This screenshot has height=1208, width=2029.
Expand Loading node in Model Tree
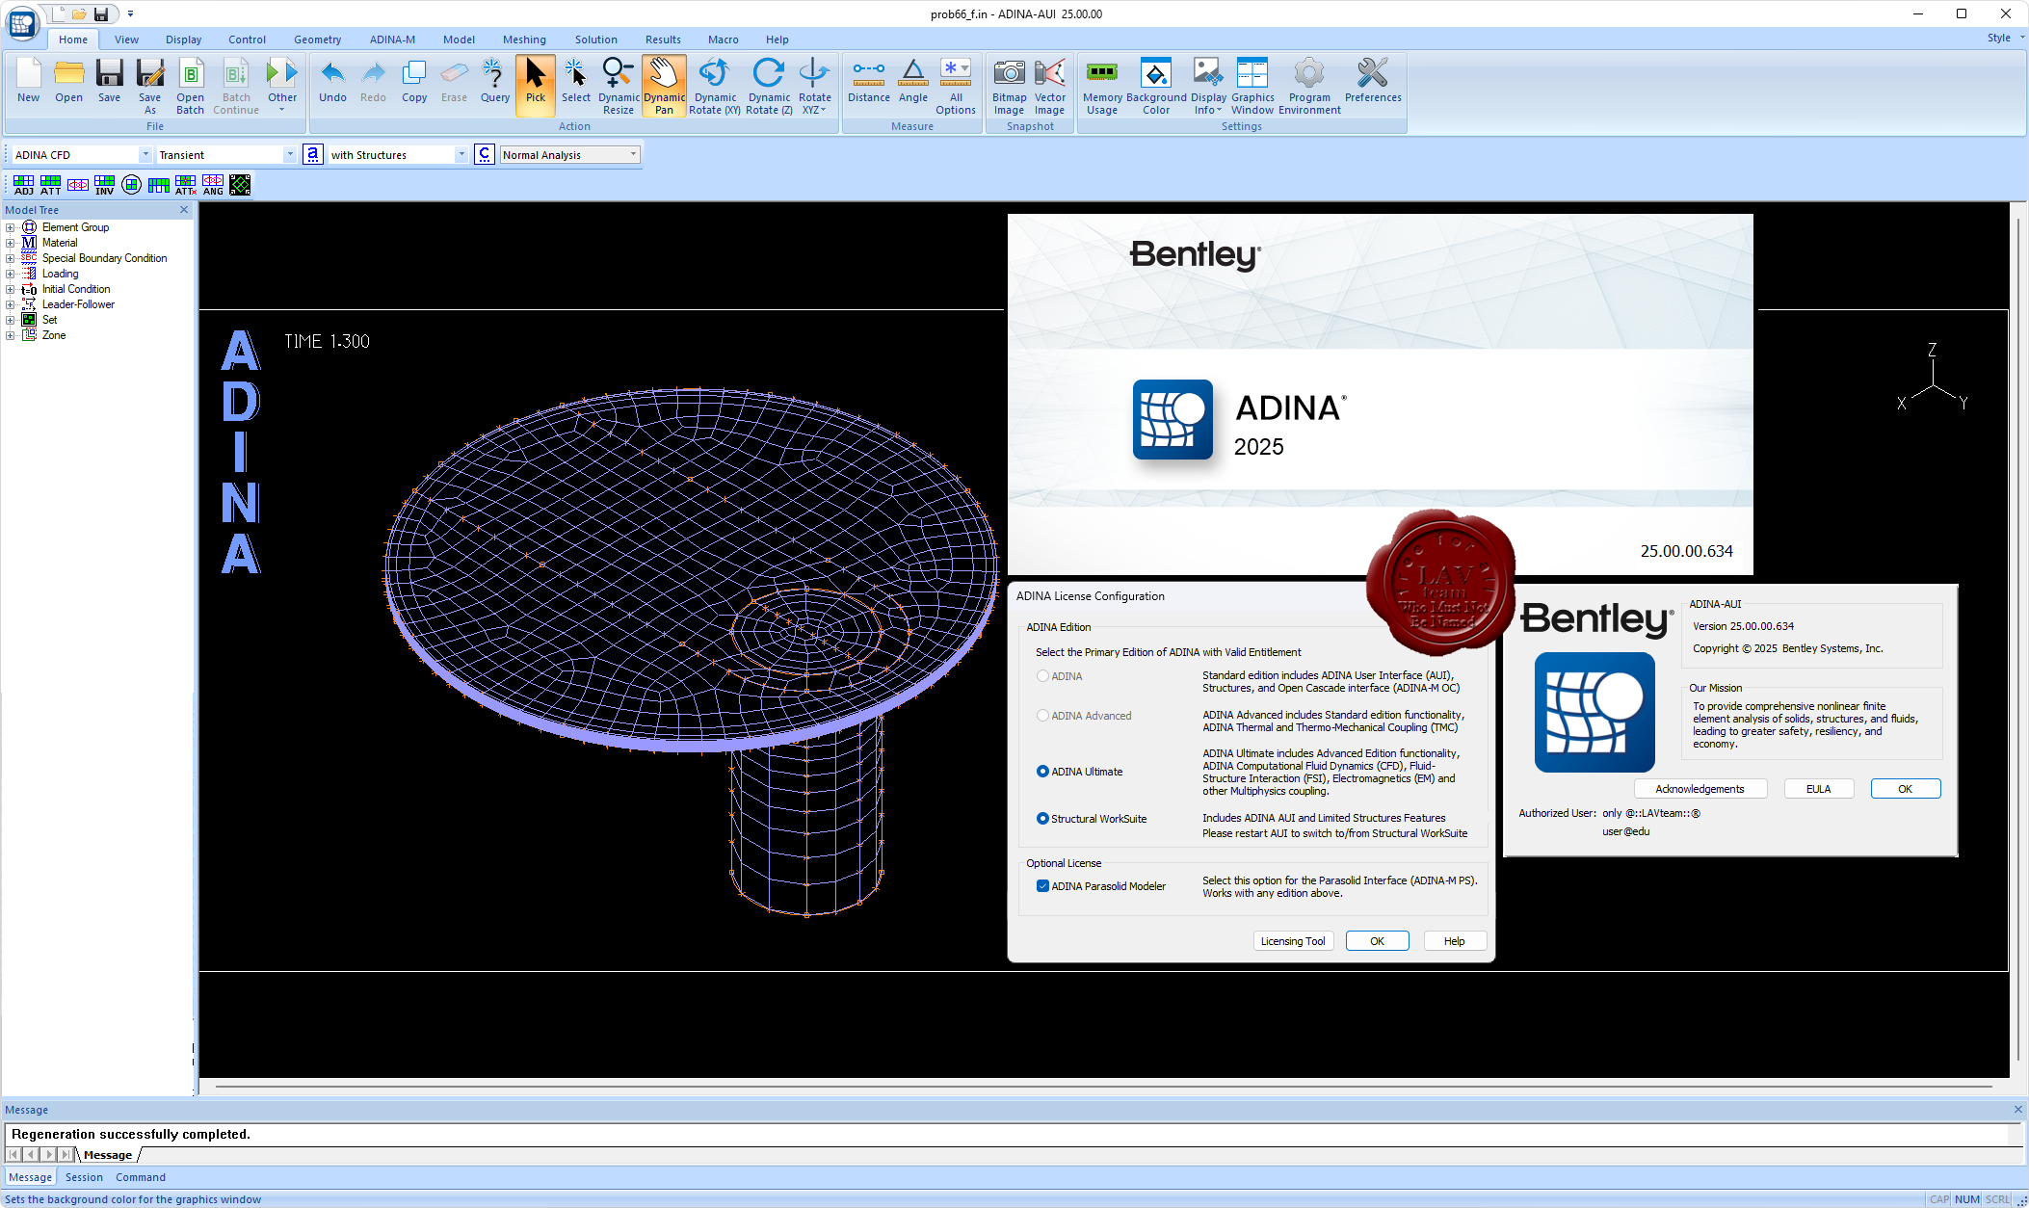click(x=11, y=275)
